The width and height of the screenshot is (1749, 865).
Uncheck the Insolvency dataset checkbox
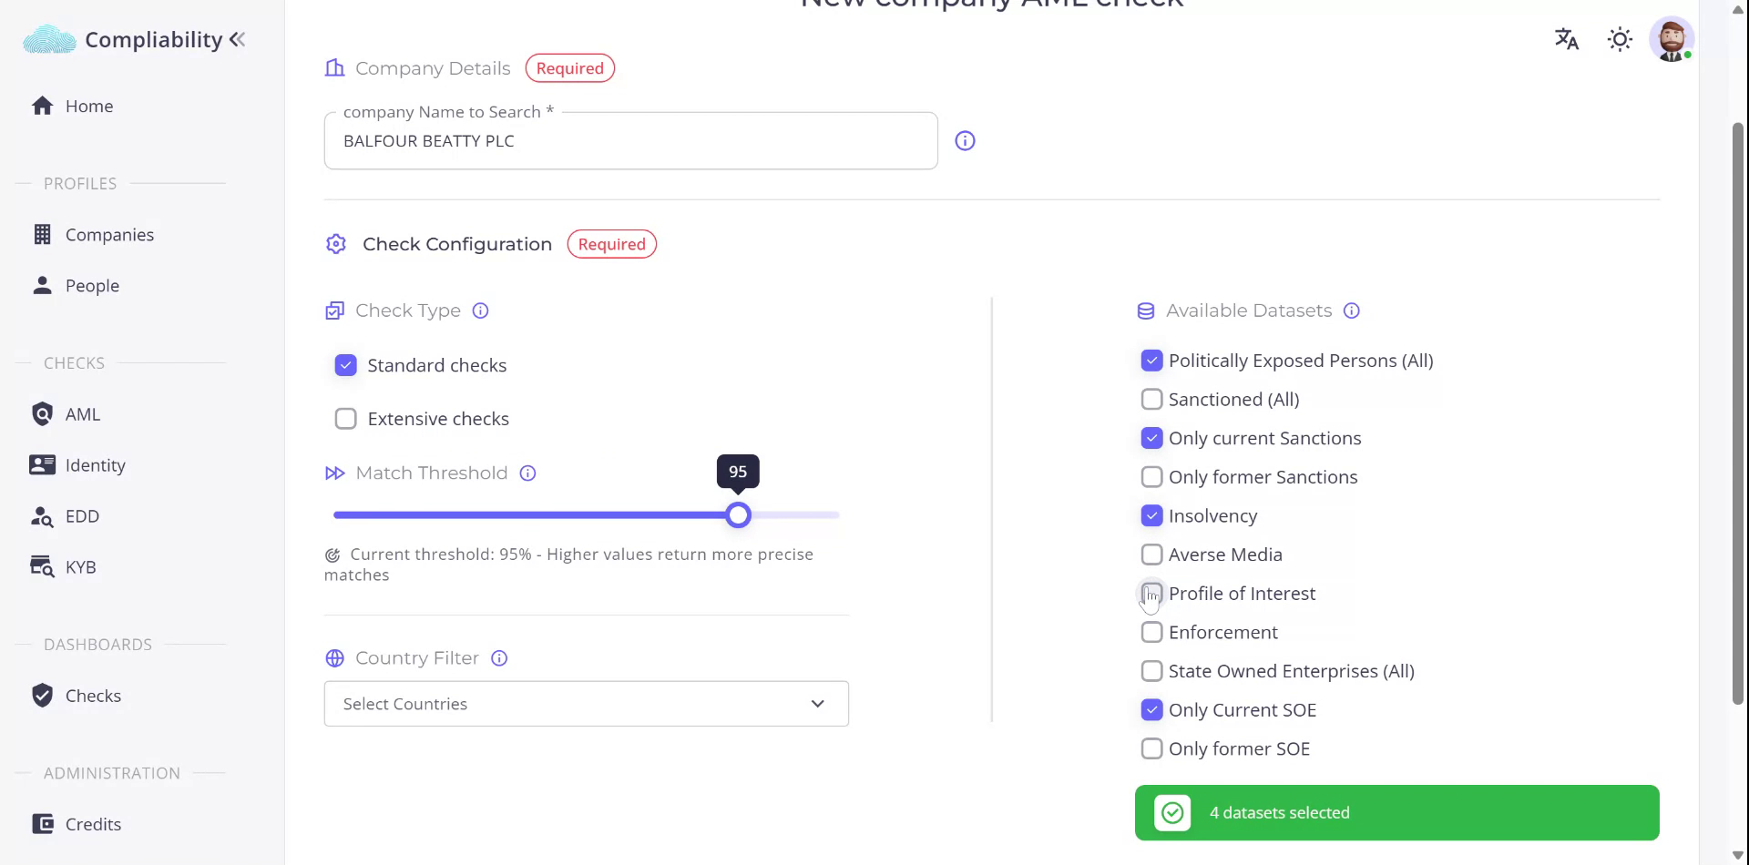(1151, 516)
